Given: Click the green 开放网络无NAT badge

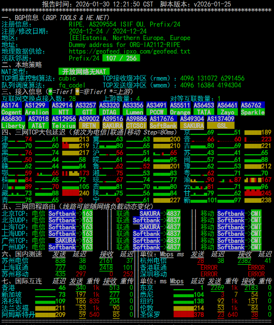Looking at the screenshot, I should pos(84,72).
